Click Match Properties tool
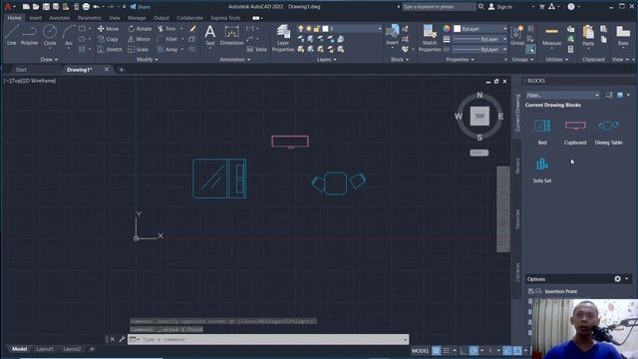 [x=430, y=39]
